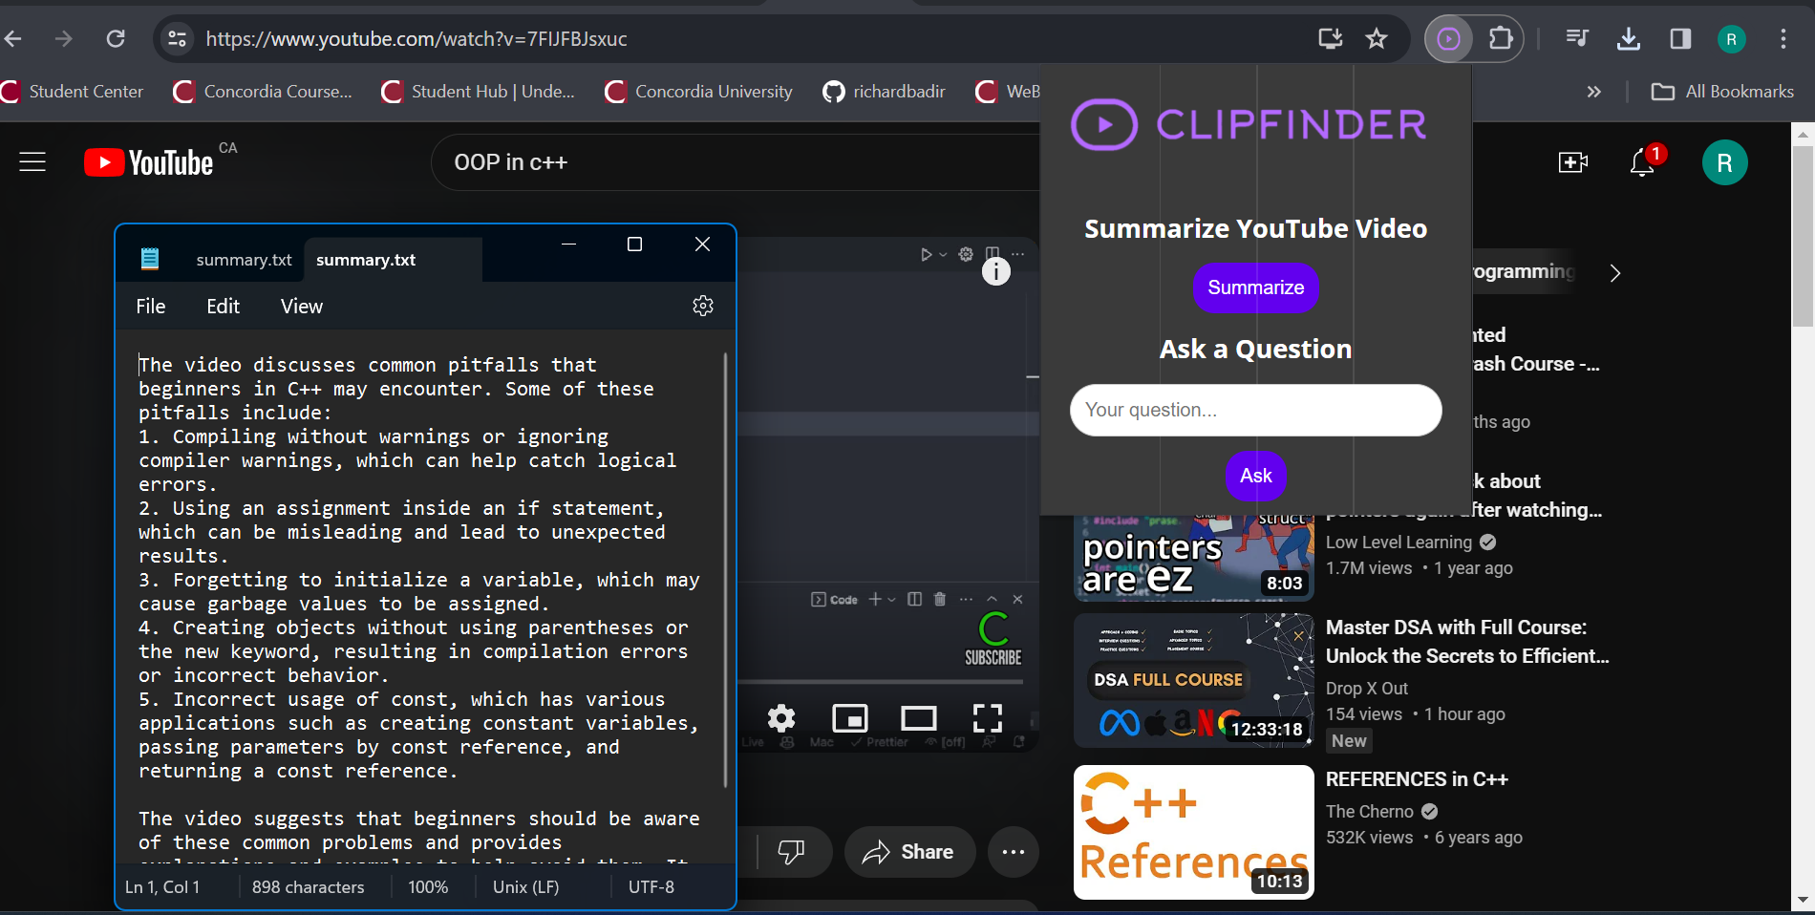
Task: Open All Bookmarks folder
Action: pyautogui.click(x=1722, y=92)
